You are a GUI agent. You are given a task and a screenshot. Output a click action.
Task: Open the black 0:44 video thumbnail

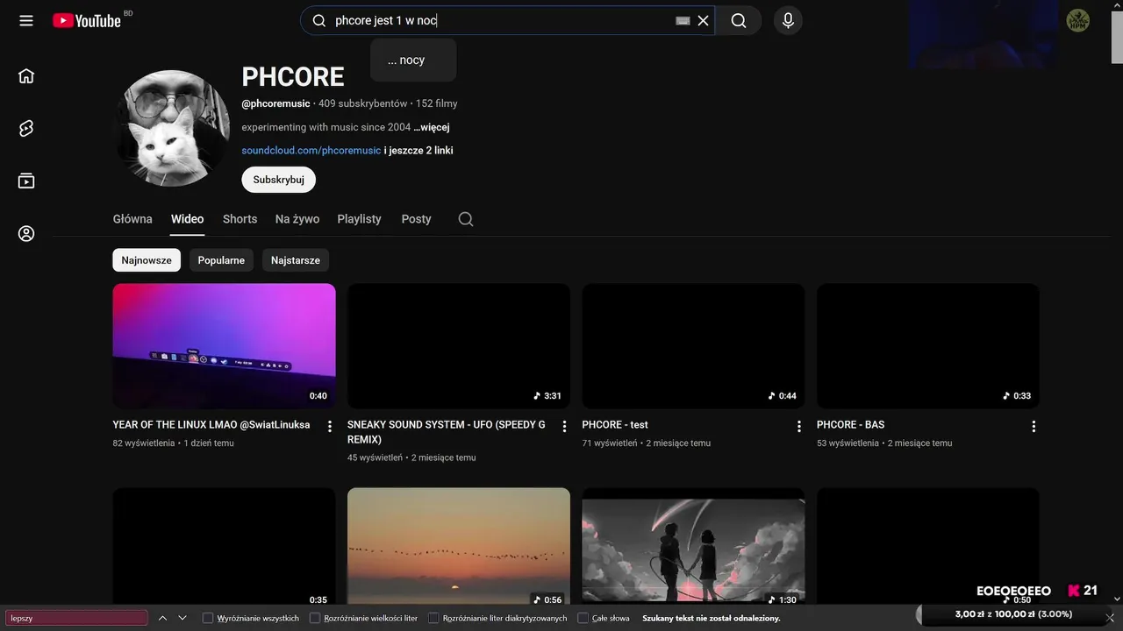pos(693,346)
